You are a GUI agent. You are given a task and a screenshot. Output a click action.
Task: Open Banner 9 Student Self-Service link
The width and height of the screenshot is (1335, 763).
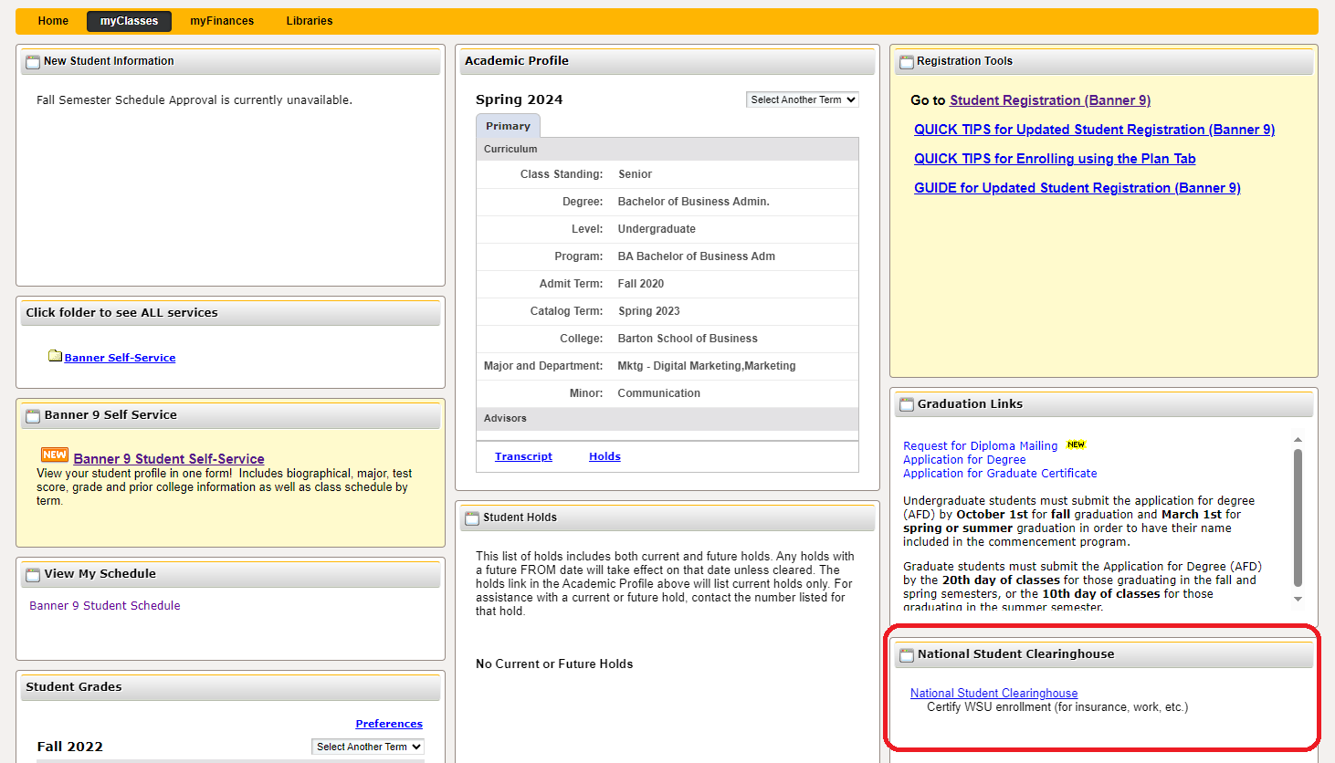tap(169, 459)
